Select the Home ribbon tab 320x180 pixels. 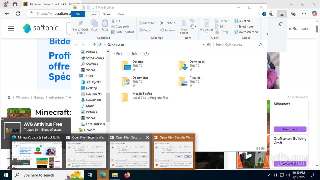(92, 14)
